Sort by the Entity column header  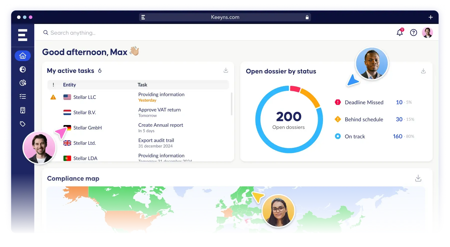tap(69, 85)
